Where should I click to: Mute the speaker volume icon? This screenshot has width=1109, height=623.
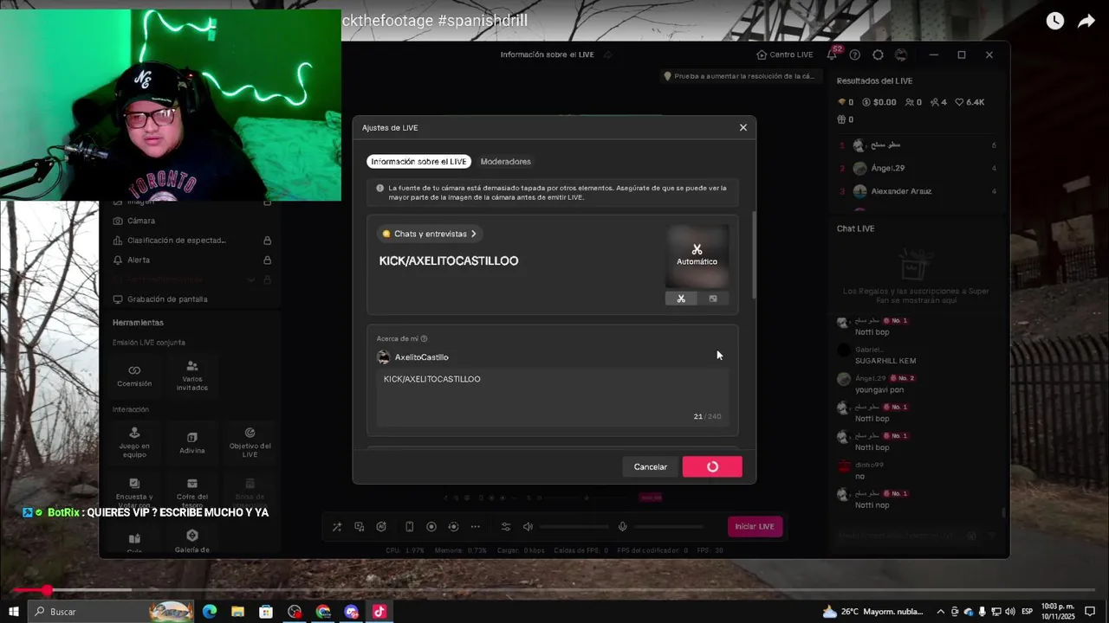pos(528,527)
